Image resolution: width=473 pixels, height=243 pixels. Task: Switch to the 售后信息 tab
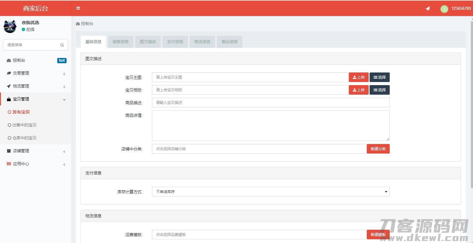click(x=229, y=42)
